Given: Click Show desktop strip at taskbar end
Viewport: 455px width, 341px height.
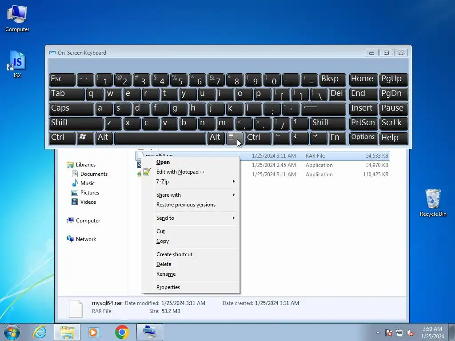Looking at the screenshot, I should coord(452,332).
